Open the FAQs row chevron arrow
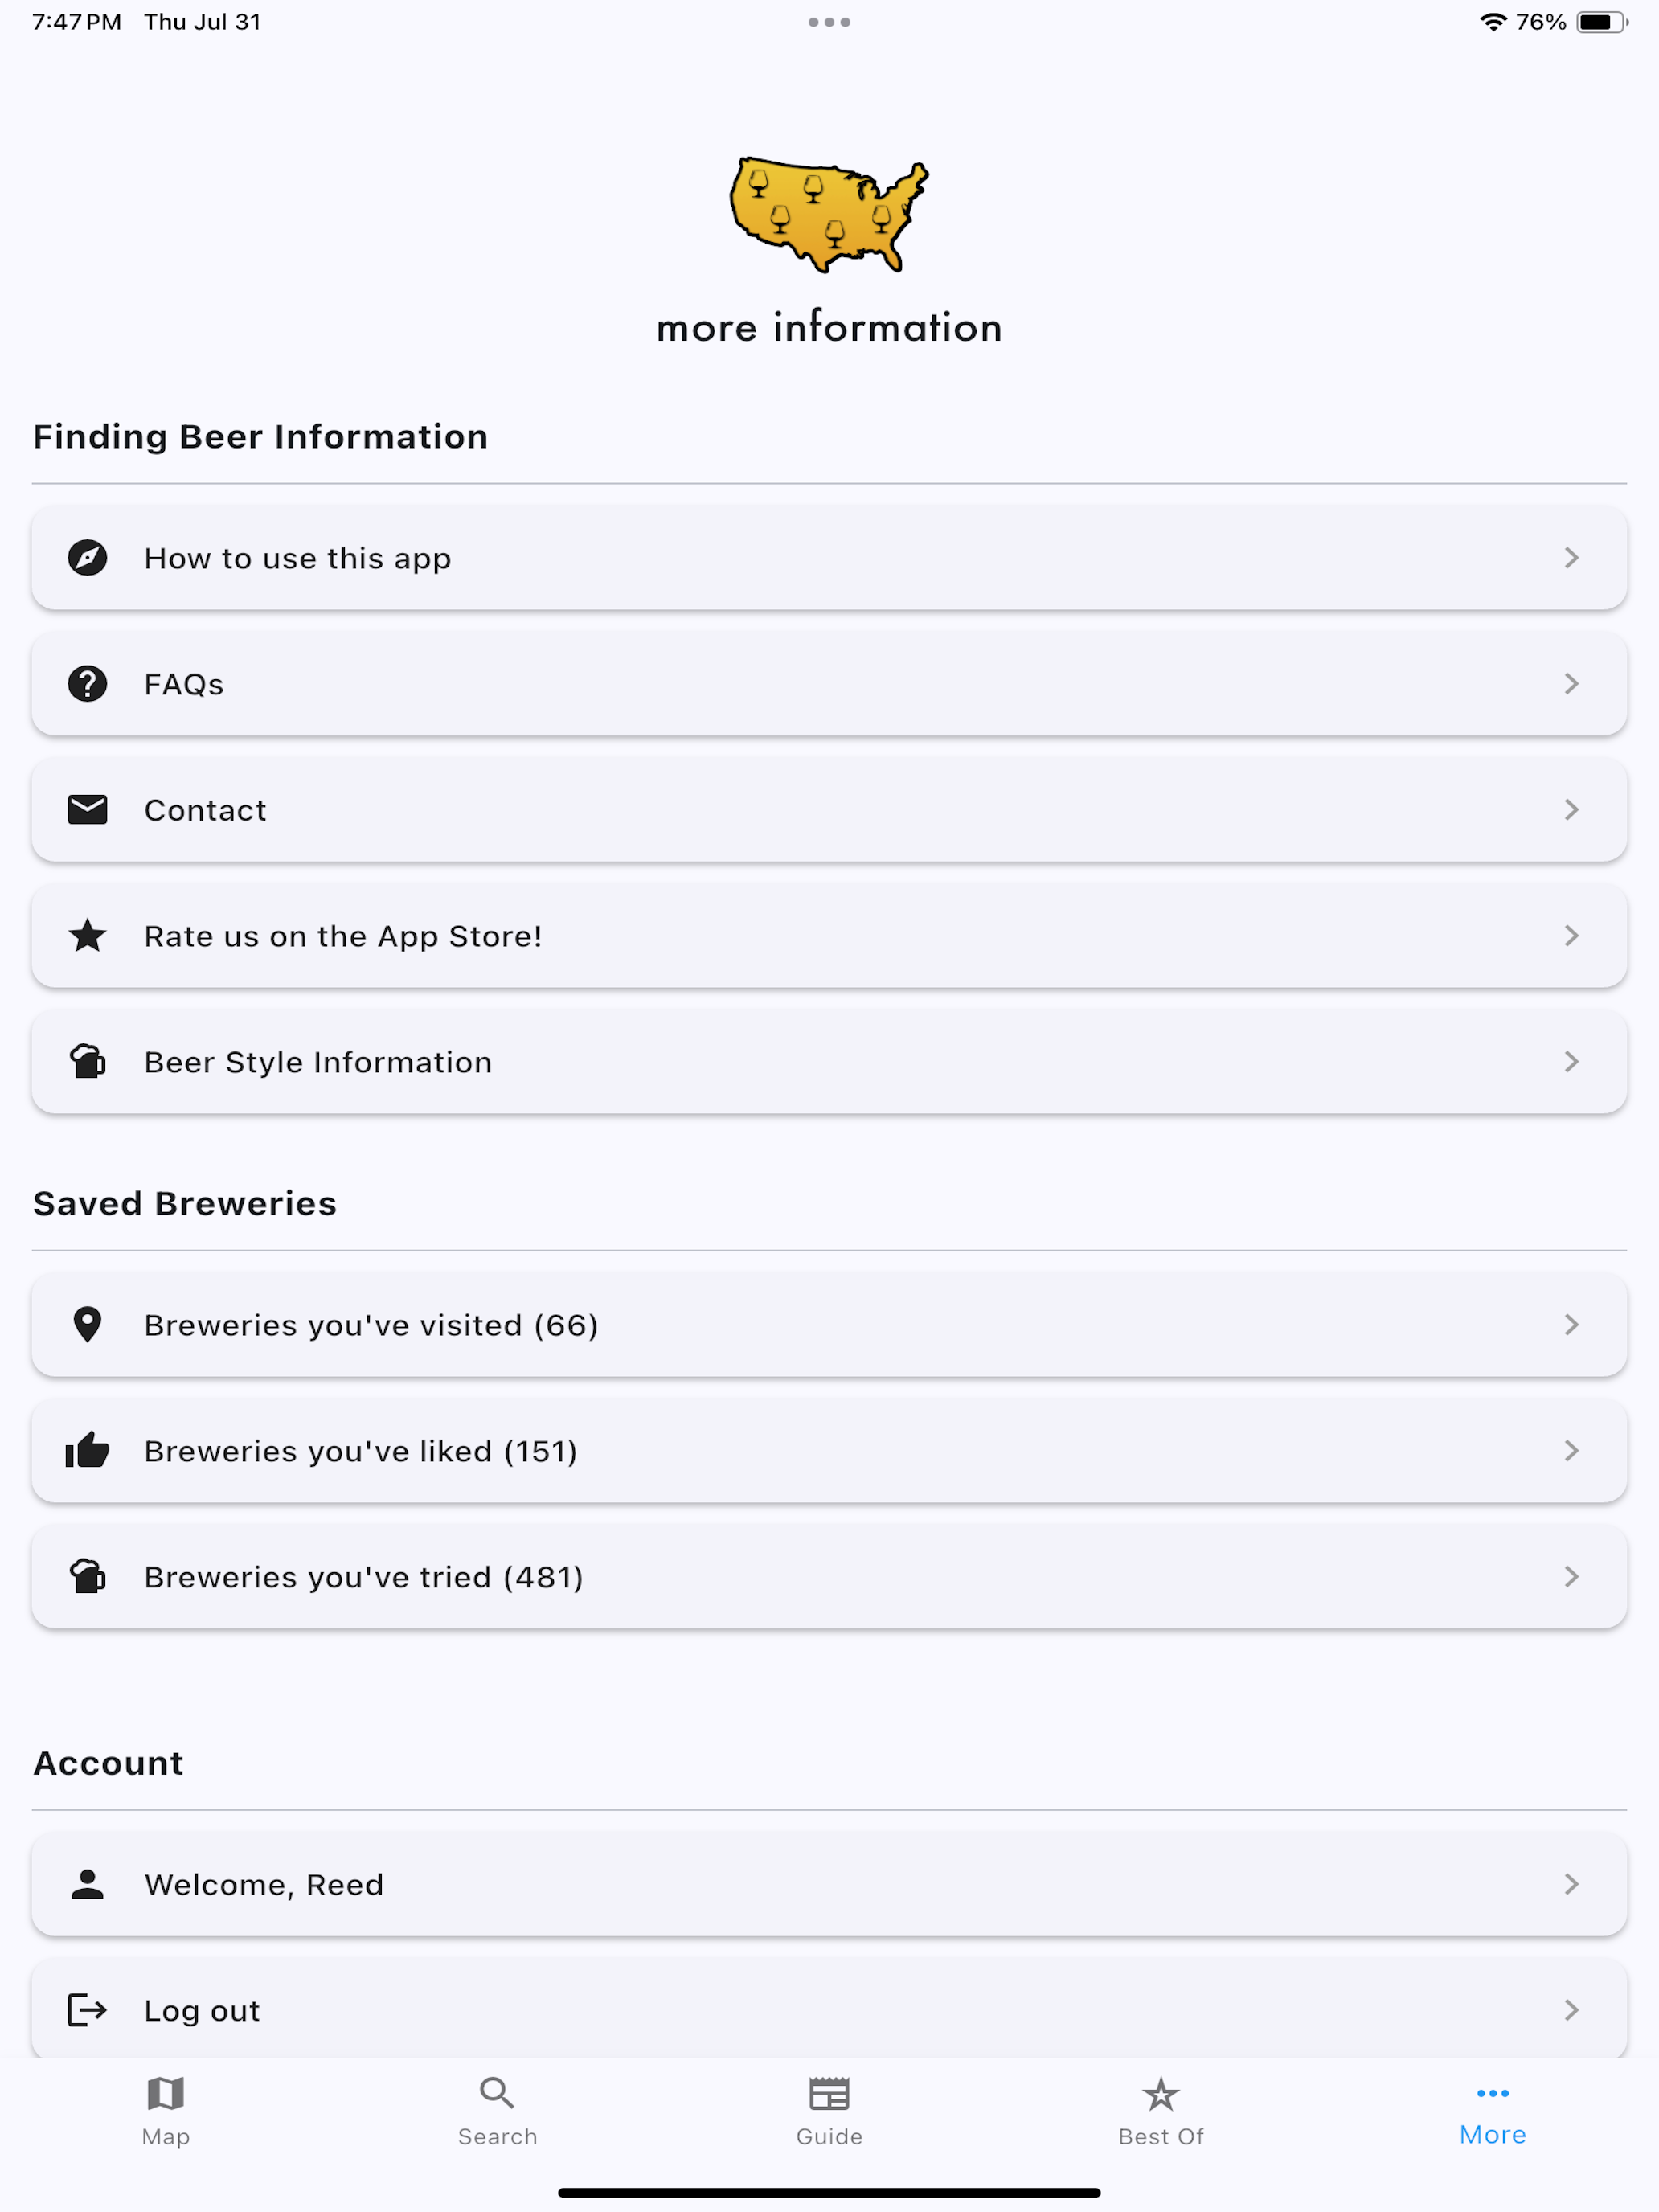Image resolution: width=1659 pixels, height=2212 pixels. [x=1572, y=684]
